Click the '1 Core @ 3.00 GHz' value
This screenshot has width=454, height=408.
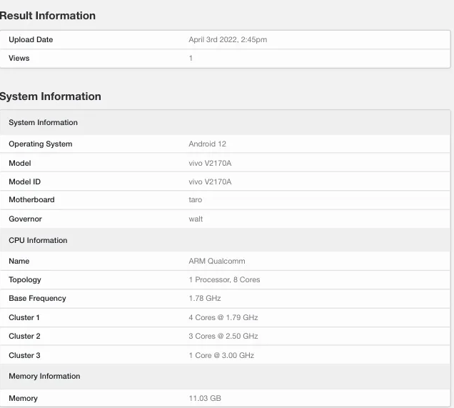[221, 355]
